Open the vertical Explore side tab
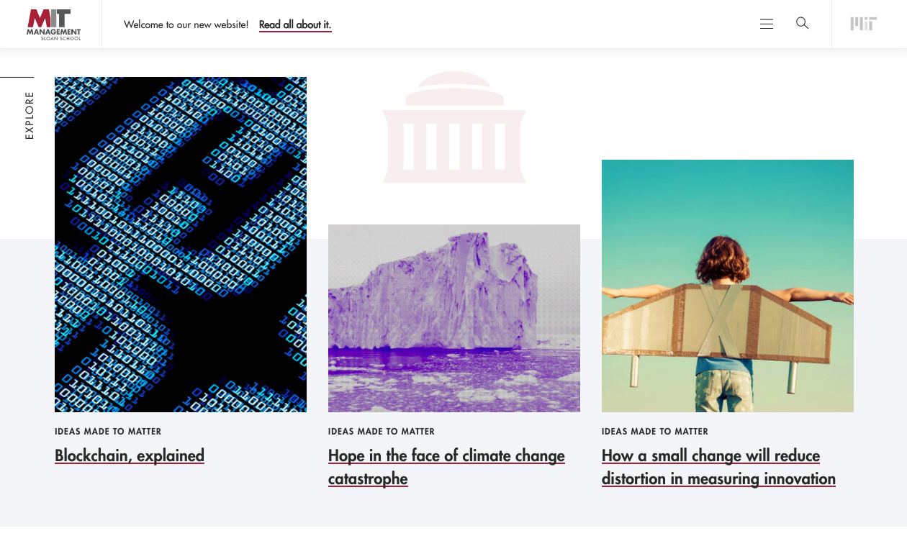Screen dimensions: 907x541 coord(30,115)
